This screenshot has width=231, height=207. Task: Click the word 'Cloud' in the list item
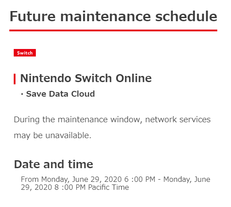83,94
